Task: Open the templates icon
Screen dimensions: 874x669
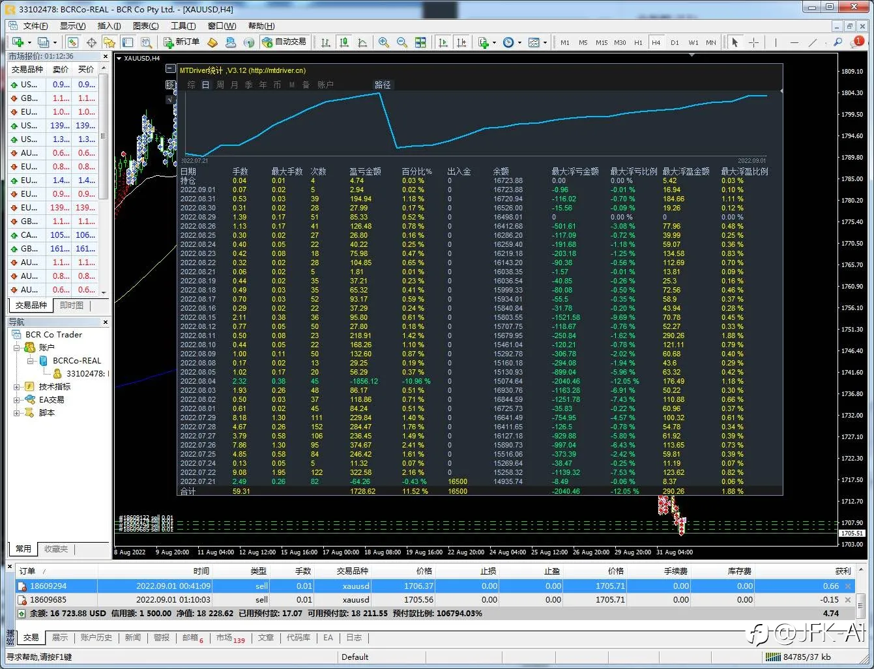Action: tap(534, 42)
